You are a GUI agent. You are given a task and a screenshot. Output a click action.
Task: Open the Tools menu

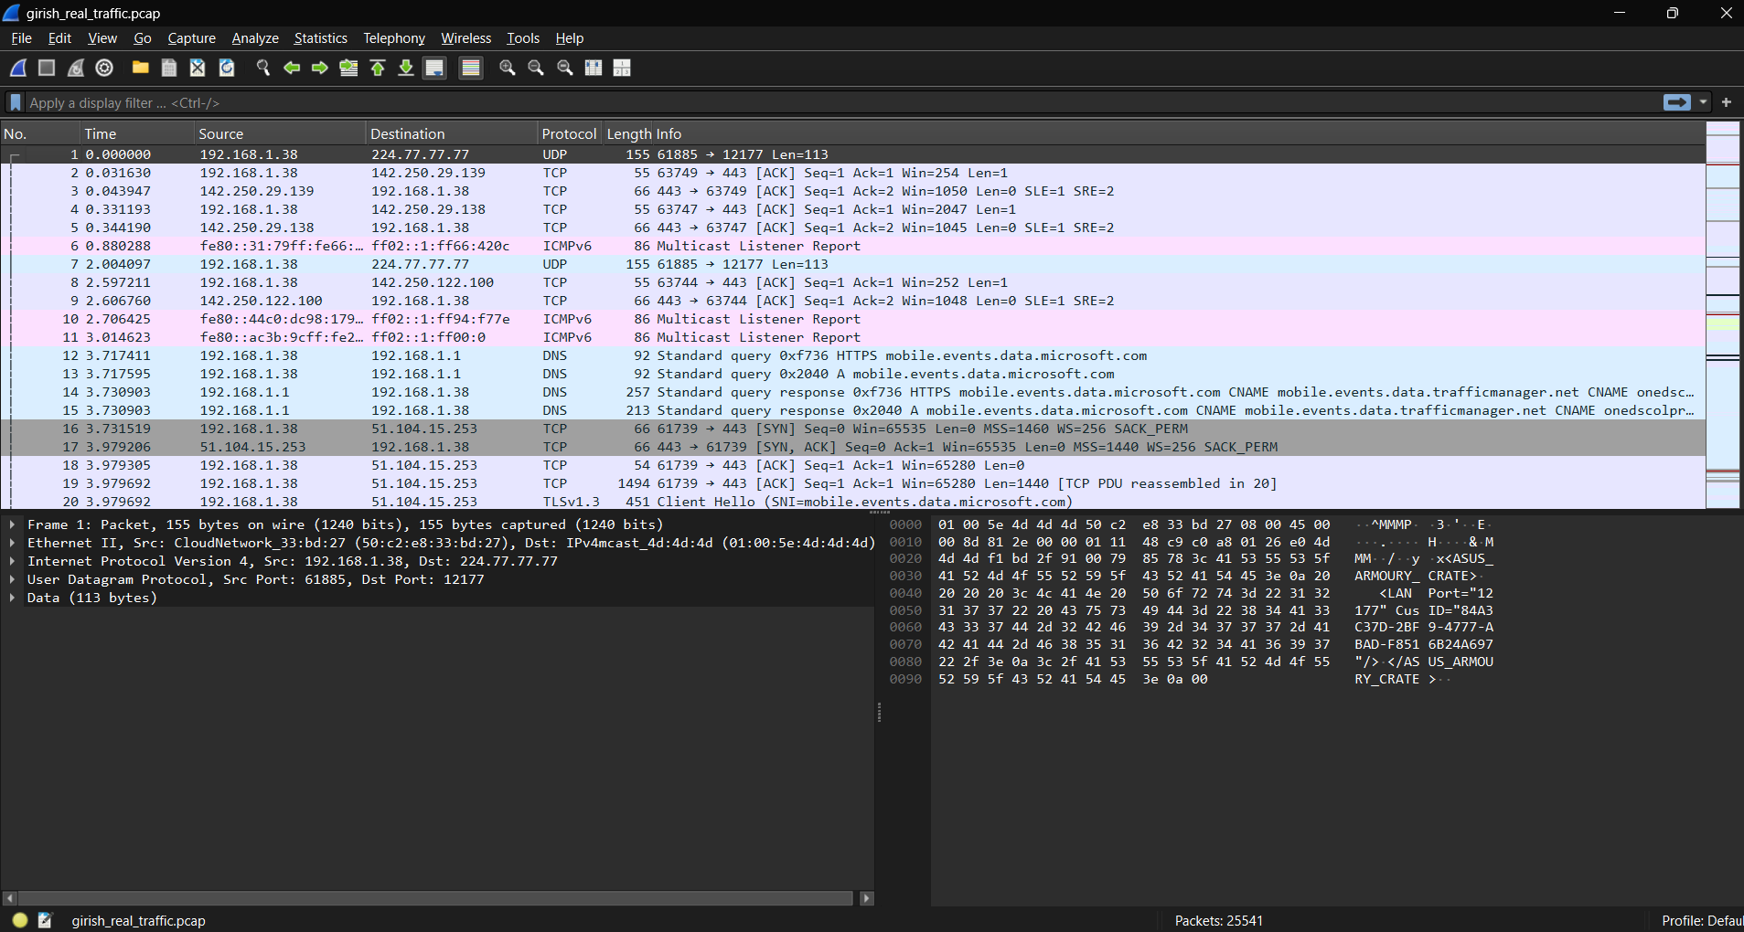pyautogui.click(x=523, y=38)
